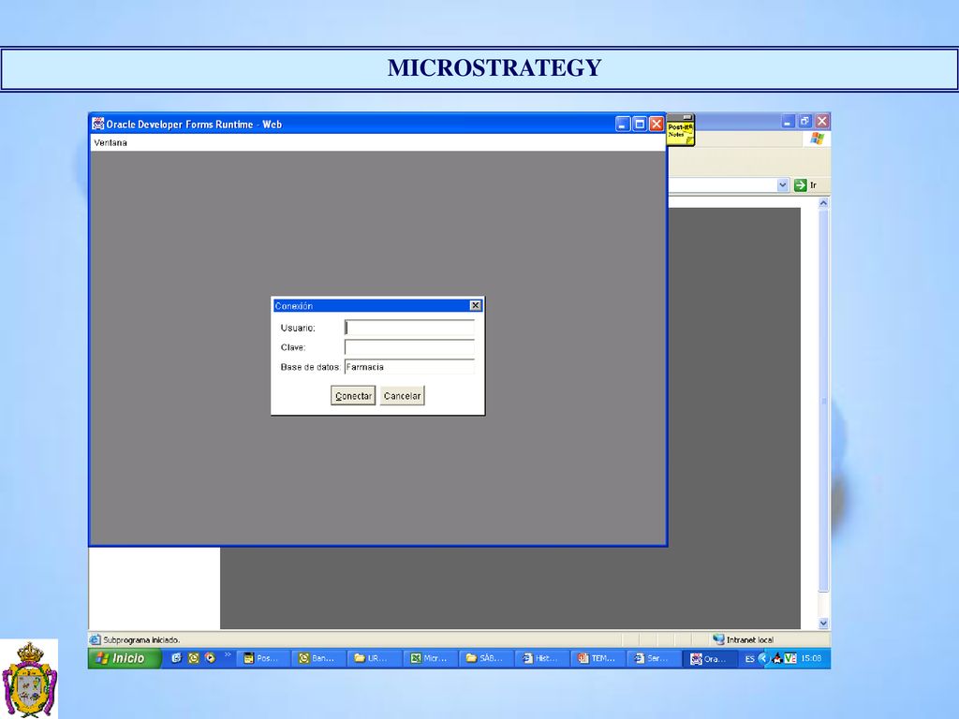
Task: Click the tray icon before VE
Action: pyautogui.click(x=776, y=658)
